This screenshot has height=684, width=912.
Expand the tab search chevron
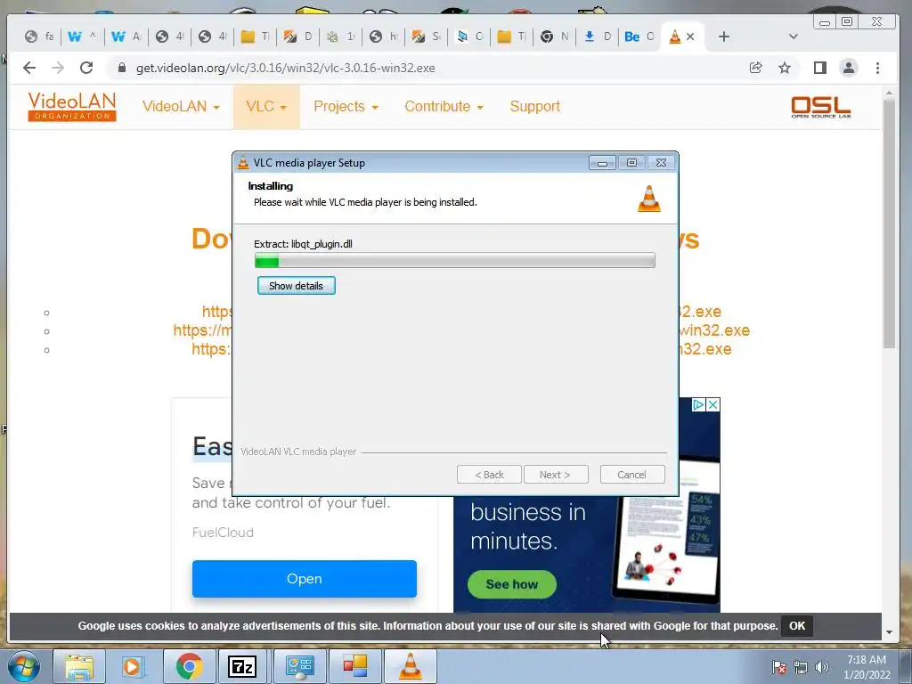pos(793,37)
